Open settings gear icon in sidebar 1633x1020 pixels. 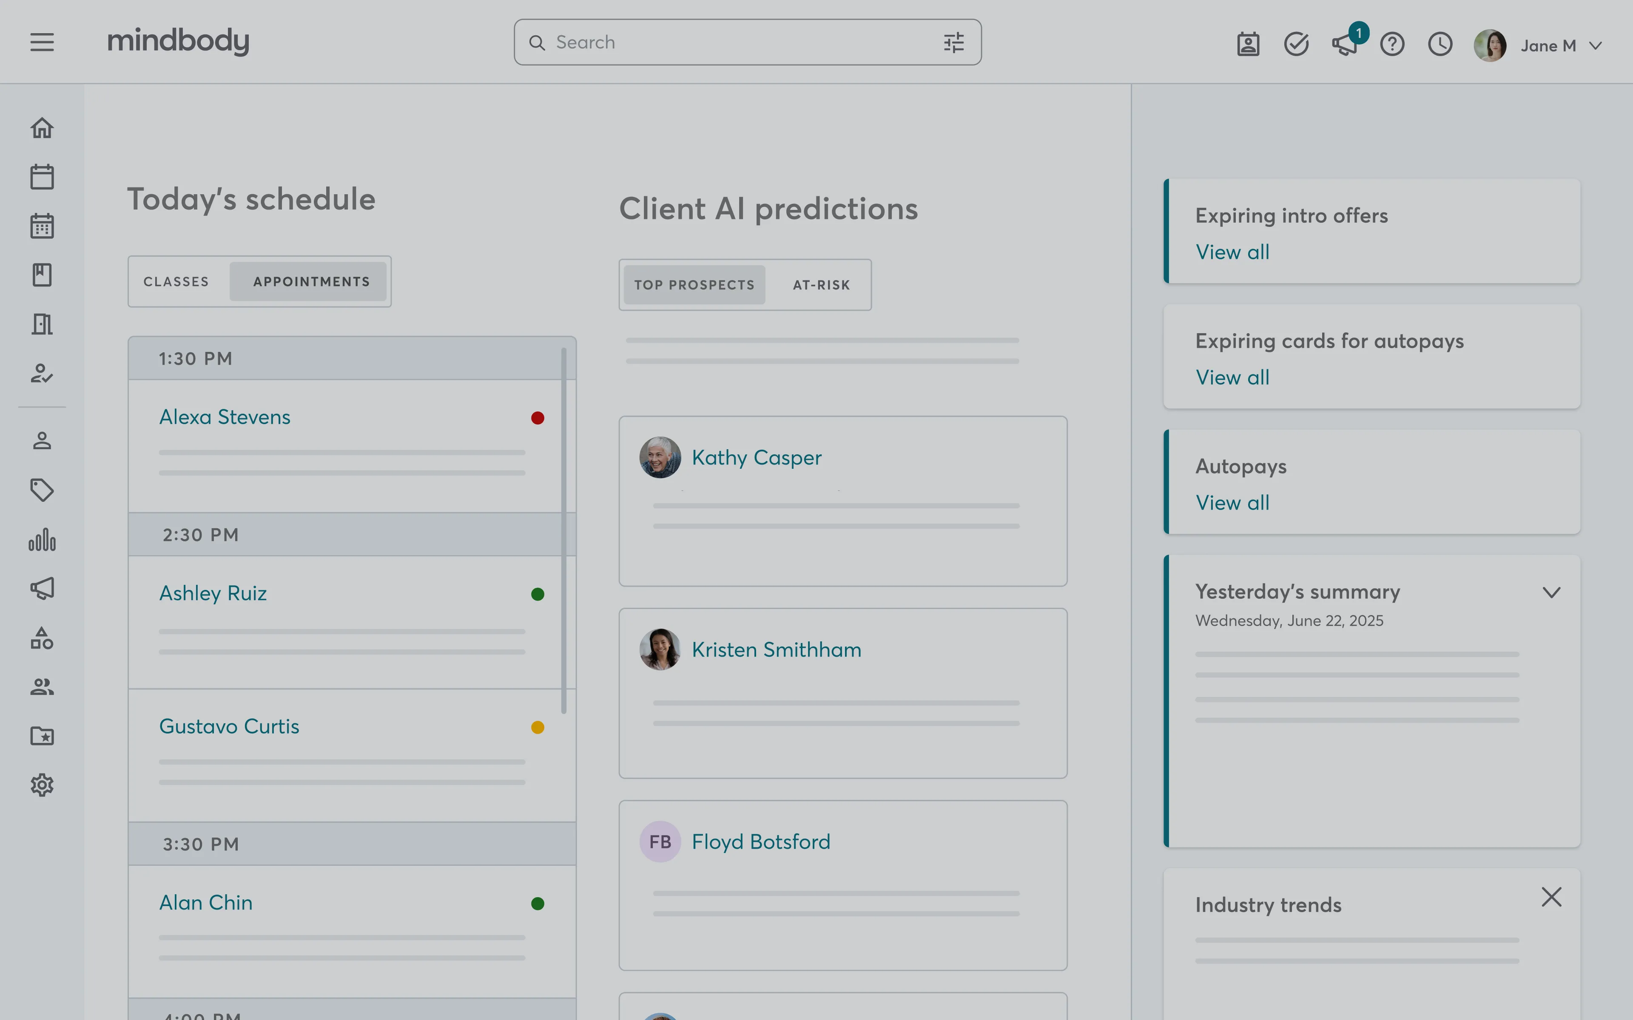[x=42, y=785]
